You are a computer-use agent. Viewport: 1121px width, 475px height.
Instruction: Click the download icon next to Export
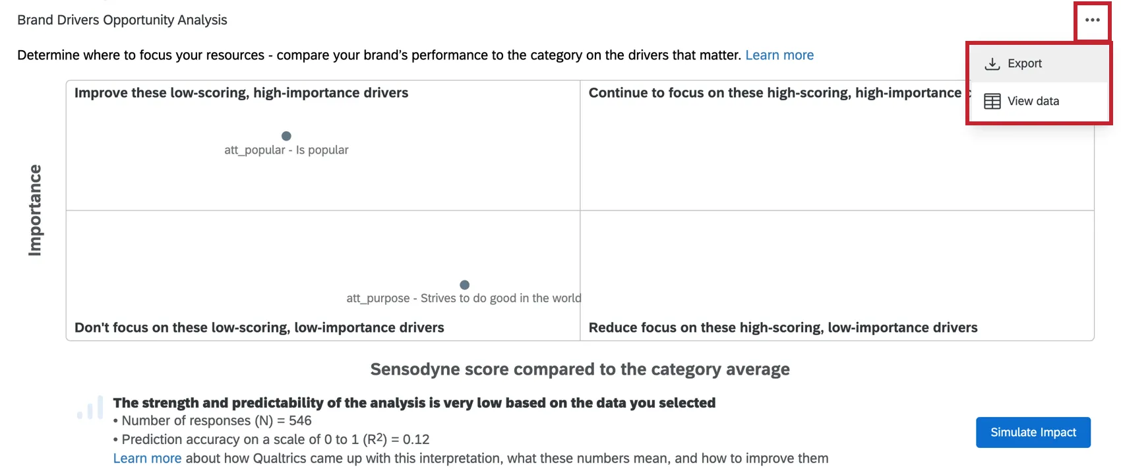(992, 63)
